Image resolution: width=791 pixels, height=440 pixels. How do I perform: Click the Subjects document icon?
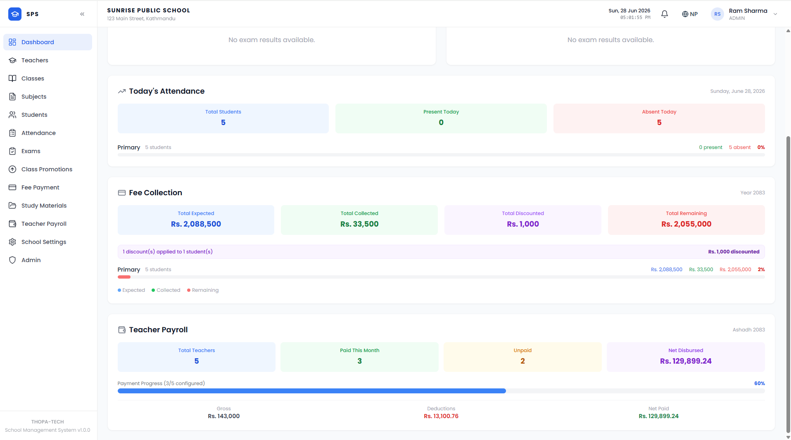click(x=12, y=97)
